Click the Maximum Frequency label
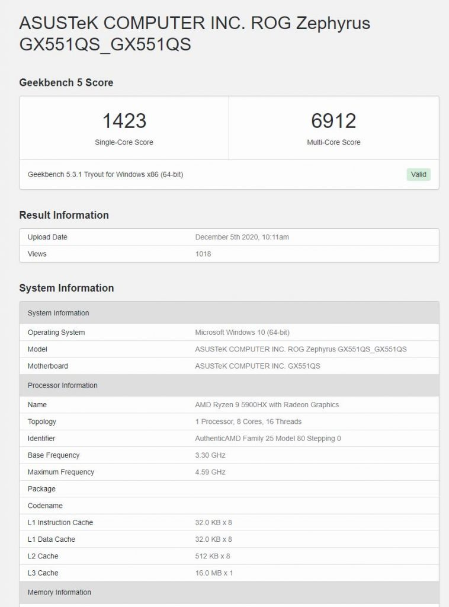Screen dimensions: 449x607 pos(61,472)
